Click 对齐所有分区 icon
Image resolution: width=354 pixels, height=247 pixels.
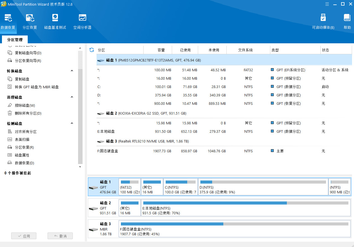click(10, 132)
